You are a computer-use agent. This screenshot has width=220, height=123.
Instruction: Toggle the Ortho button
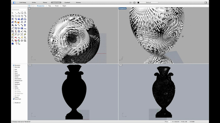(x=34, y=2)
